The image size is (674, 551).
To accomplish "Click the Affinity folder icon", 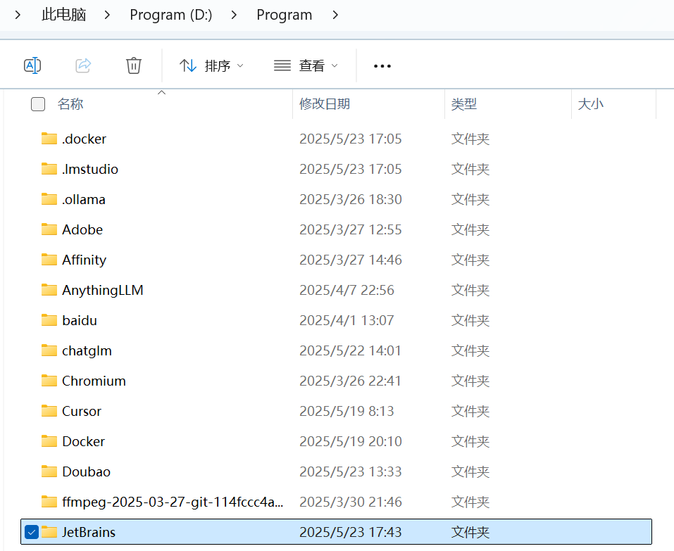I will click(49, 260).
